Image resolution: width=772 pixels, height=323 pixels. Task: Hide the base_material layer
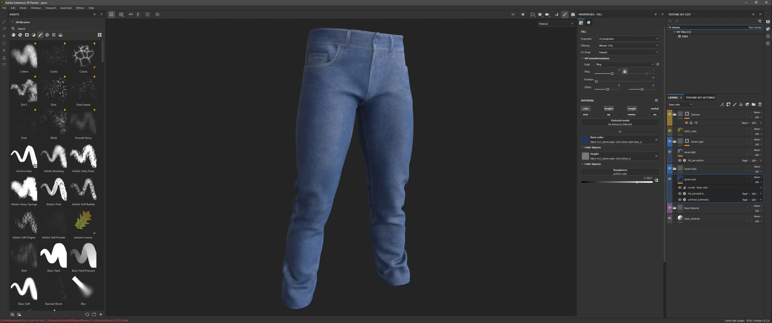669,218
